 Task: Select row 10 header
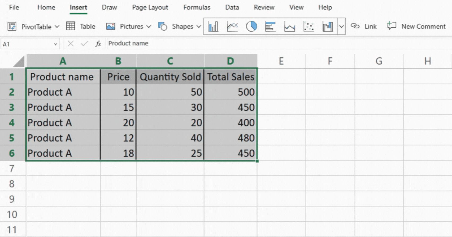coord(12,214)
